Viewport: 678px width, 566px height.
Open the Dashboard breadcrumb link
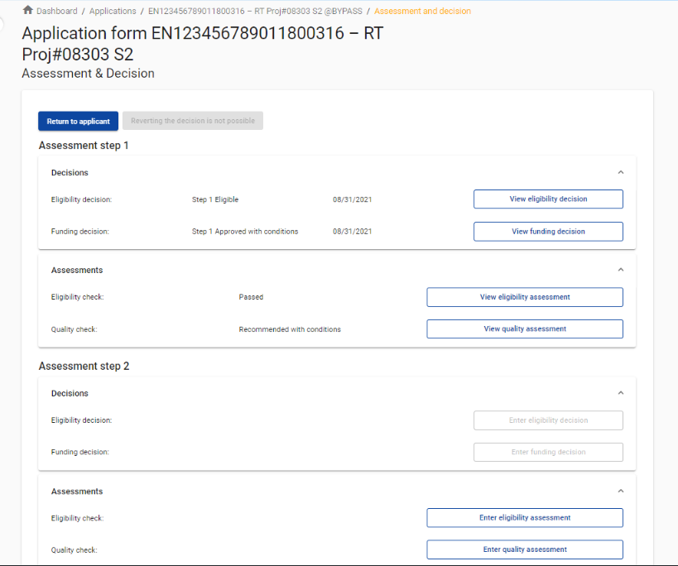pos(56,12)
